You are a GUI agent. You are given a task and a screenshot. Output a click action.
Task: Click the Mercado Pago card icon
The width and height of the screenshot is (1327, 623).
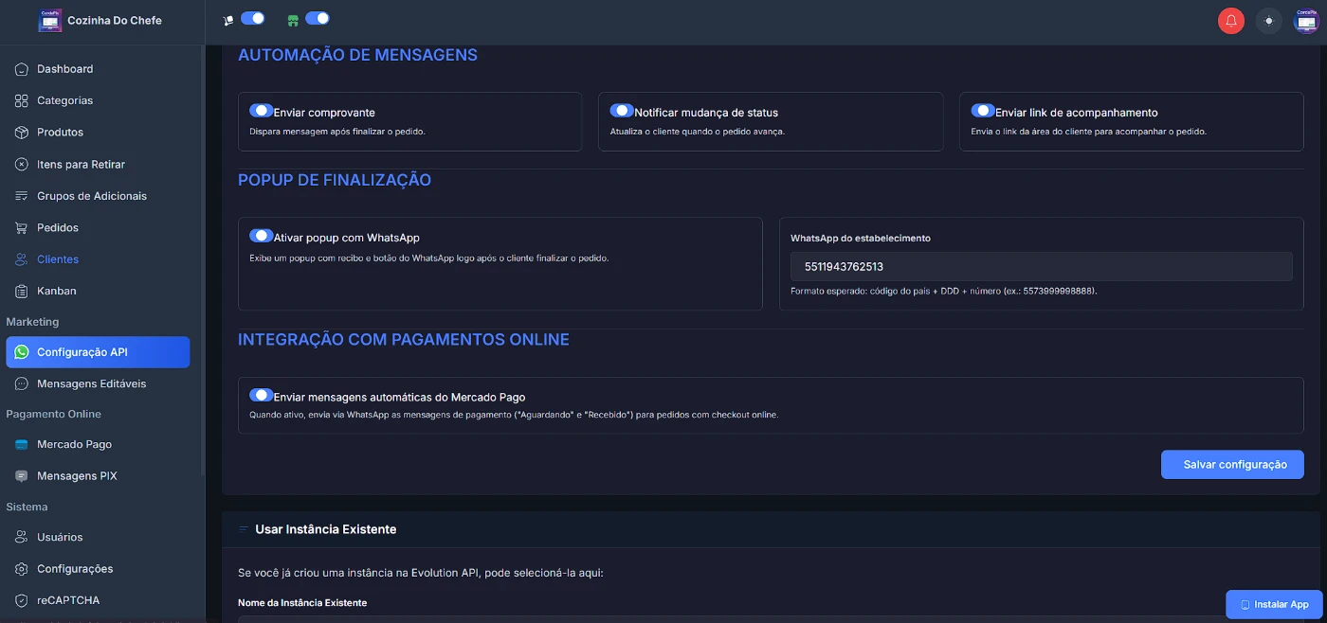tap(22, 445)
